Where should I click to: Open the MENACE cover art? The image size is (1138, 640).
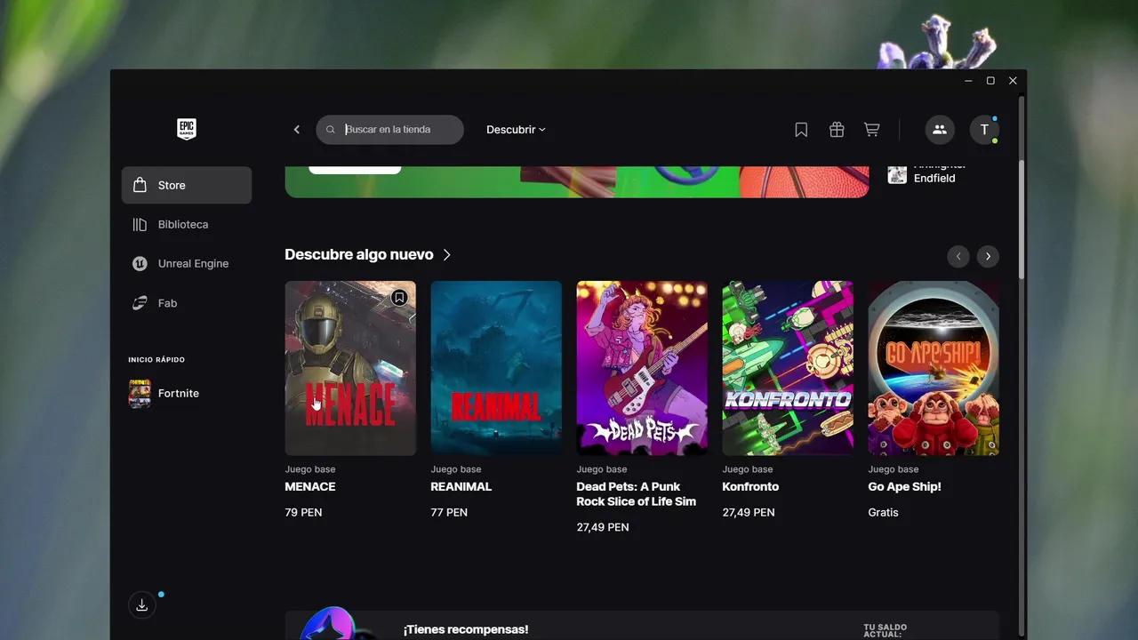pyautogui.click(x=350, y=368)
